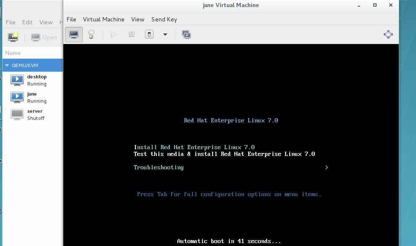The height and width of the screenshot is (246, 416).
Task: Open File menu in jane Virtual Machine window
Action: 71,19
